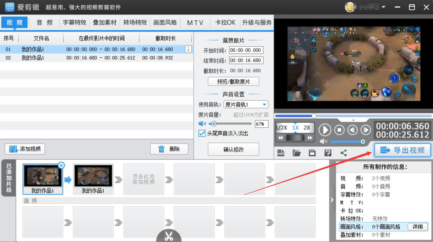Select 2X playback speed
Viewport: 433px width, 242px height.
click(307, 128)
